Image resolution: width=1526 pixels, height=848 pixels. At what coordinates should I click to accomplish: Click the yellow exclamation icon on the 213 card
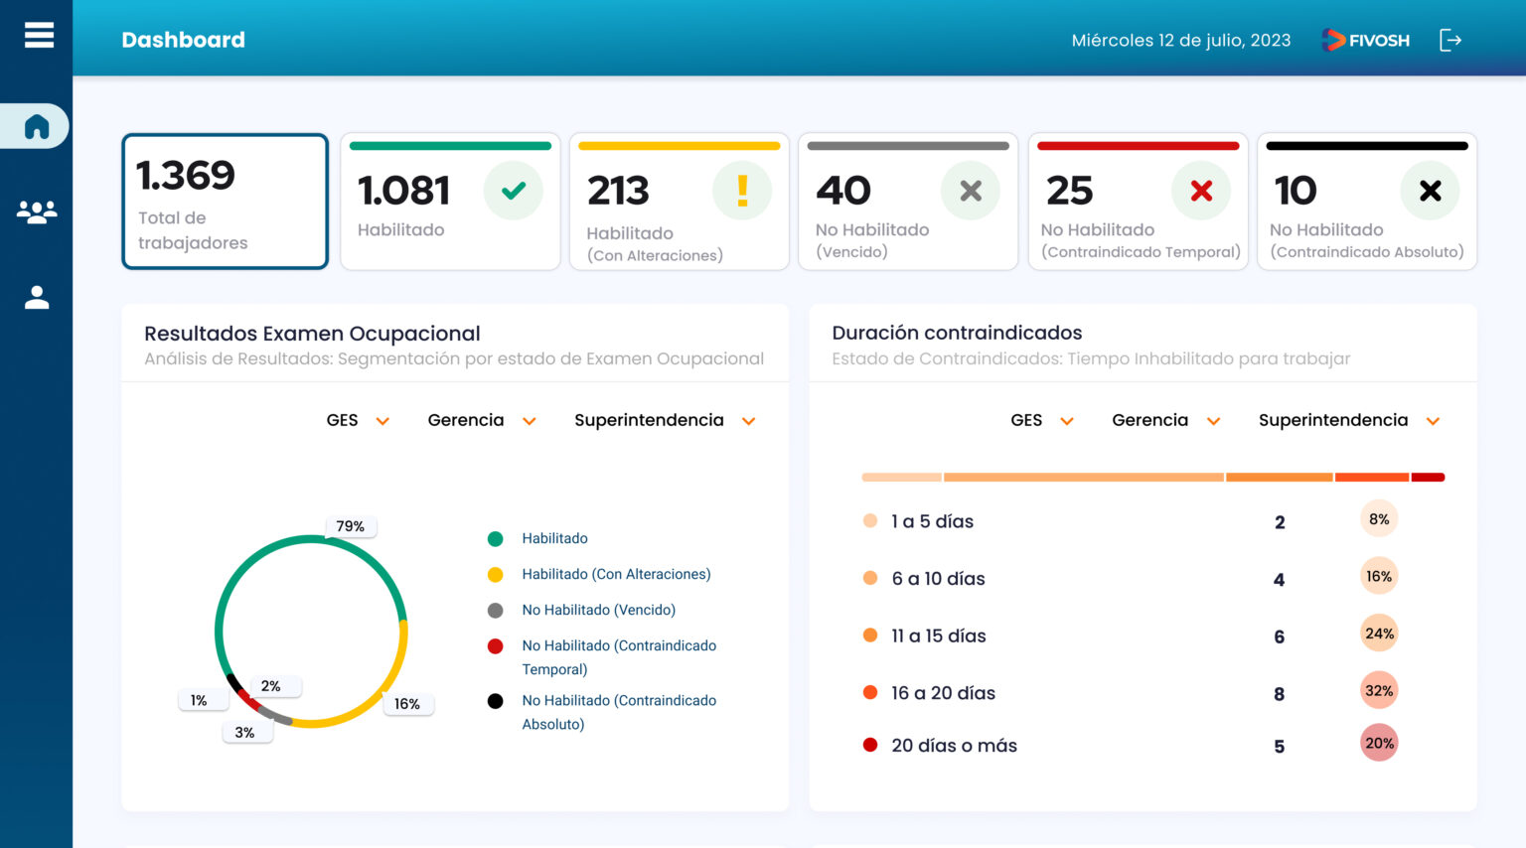click(742, 191)
